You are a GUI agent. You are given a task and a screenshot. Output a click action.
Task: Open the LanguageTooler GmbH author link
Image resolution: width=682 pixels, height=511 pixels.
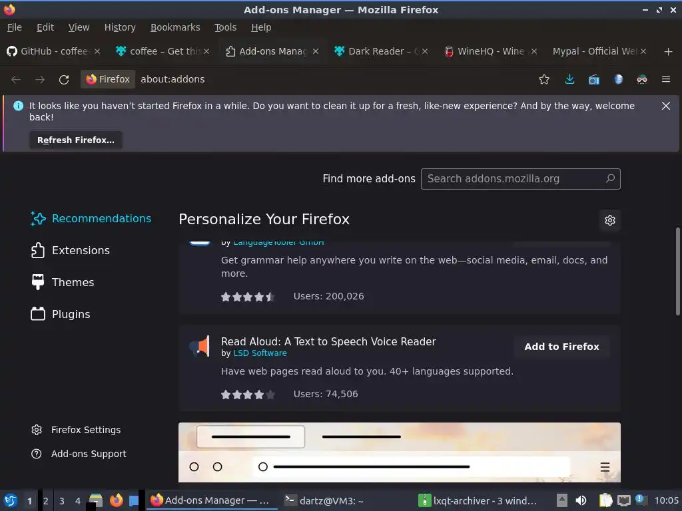(279, 242)
